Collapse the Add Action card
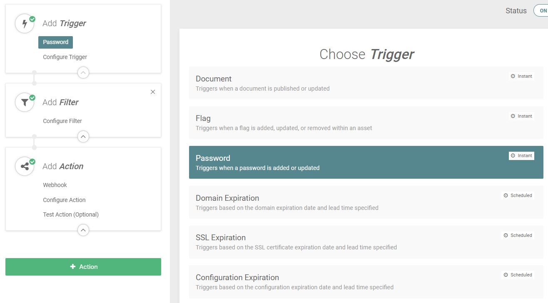 point(83,230)
